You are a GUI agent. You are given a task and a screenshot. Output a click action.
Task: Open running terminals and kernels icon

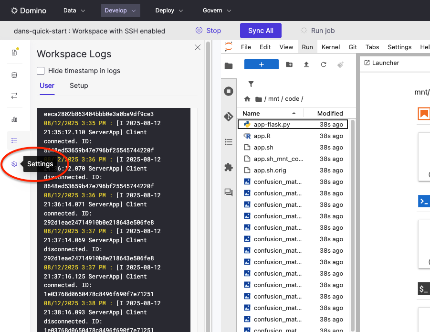(229, 91)
